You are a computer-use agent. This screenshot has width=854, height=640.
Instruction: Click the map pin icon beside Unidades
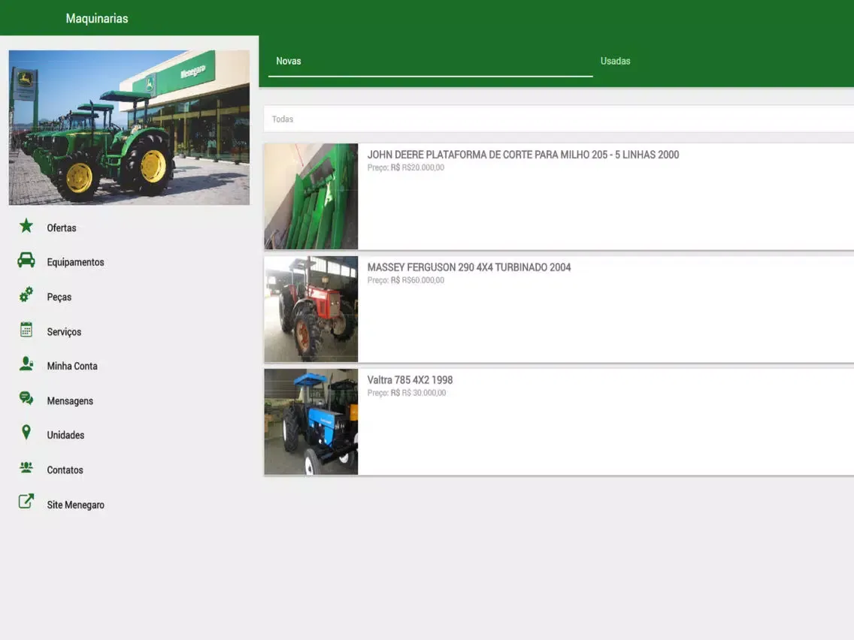[26, 433]
